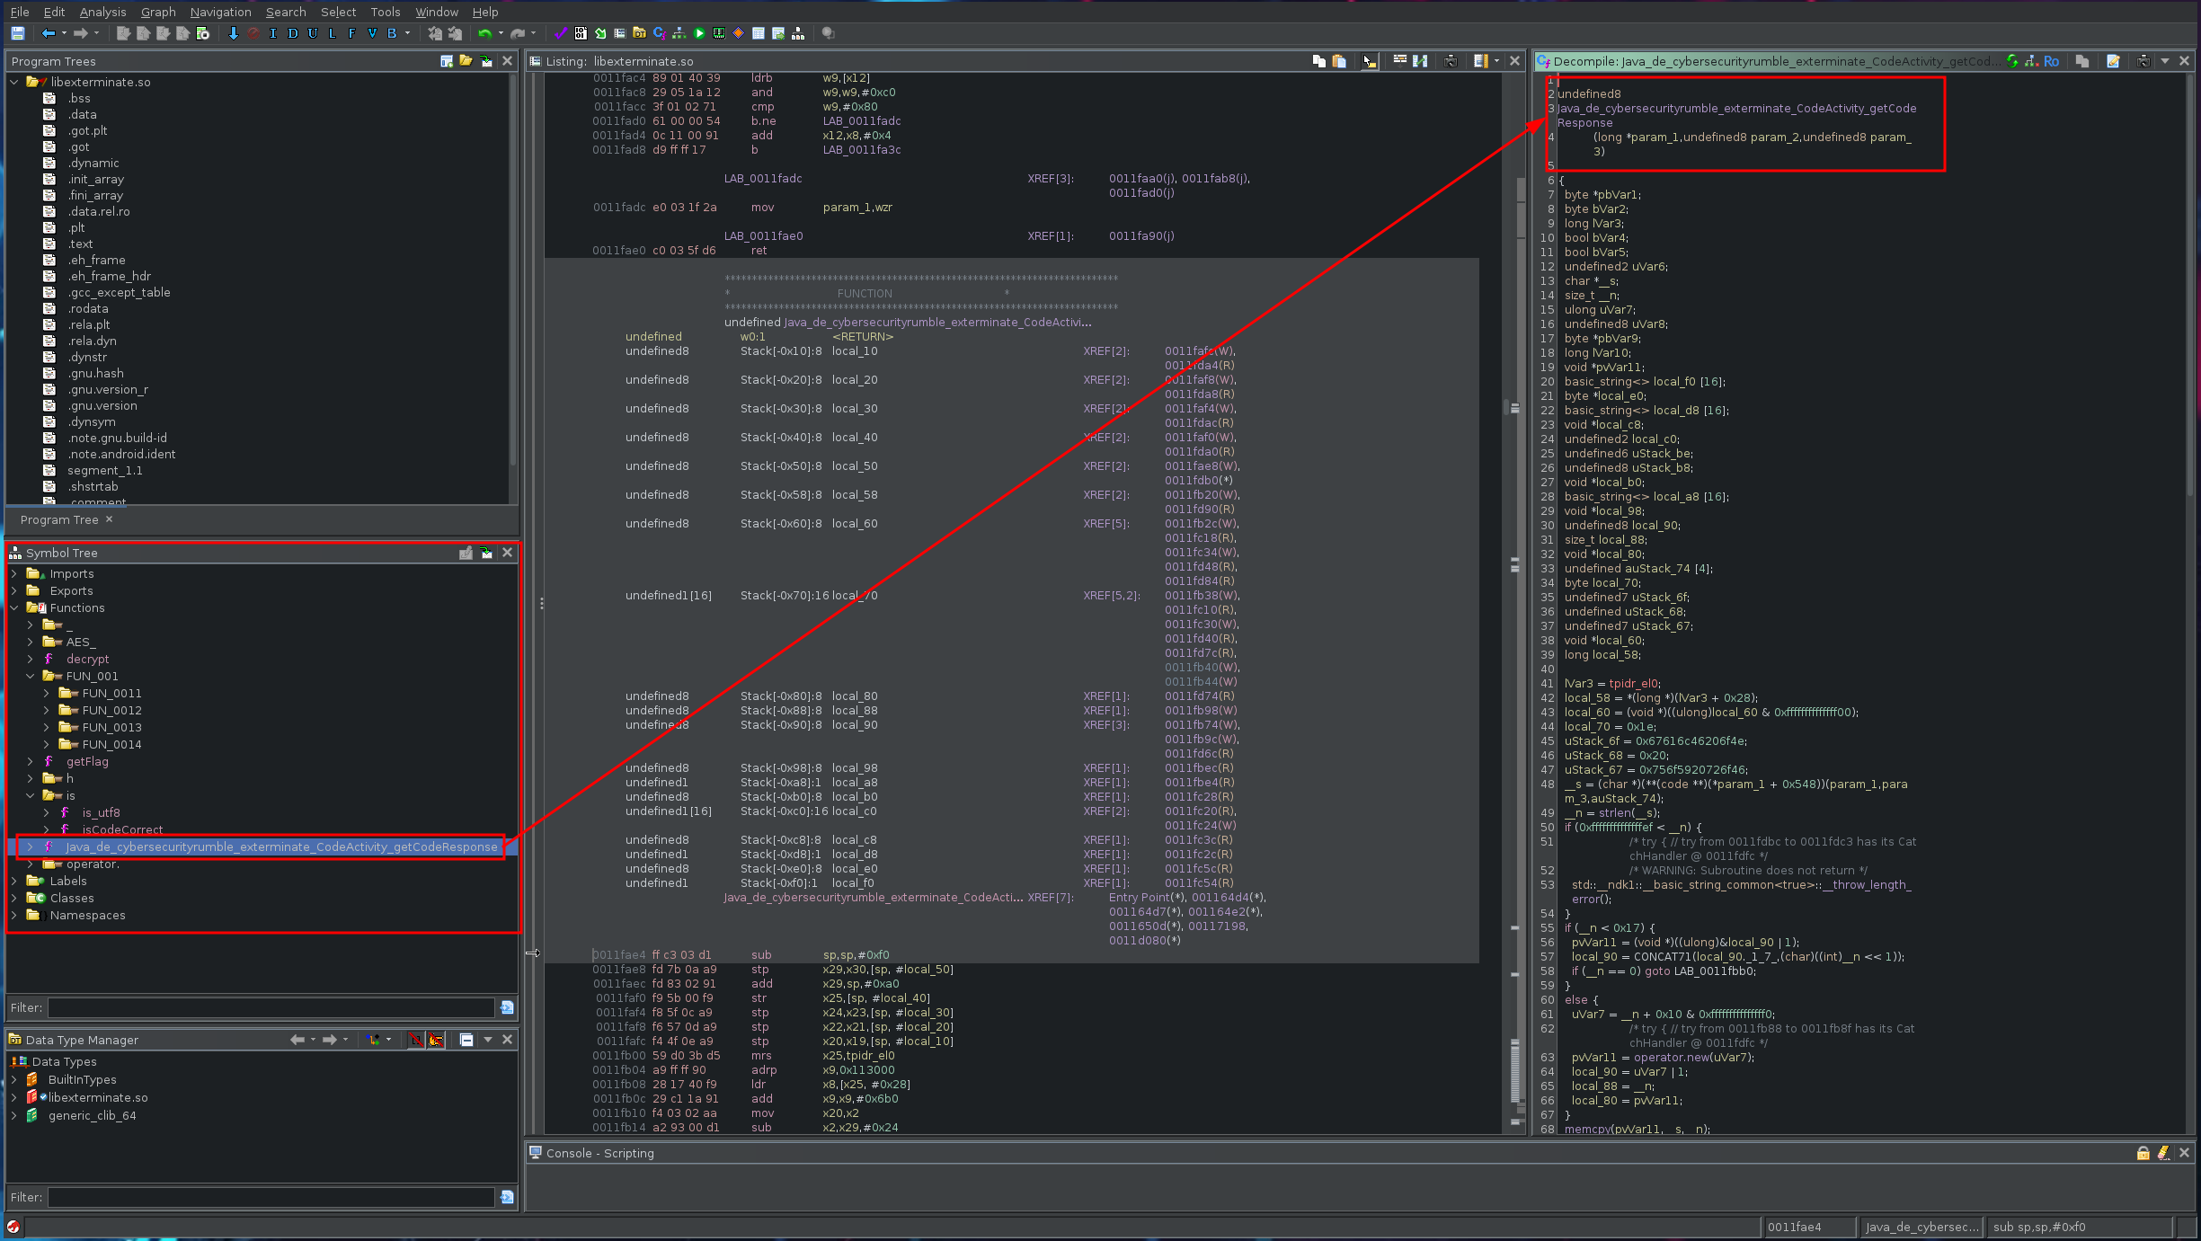
Task: Open the Function Call Trees icon
Action: click(x=798, y=33)
